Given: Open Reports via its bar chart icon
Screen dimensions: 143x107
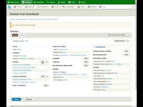Looking at the screenshot, I should click(89, 7).
